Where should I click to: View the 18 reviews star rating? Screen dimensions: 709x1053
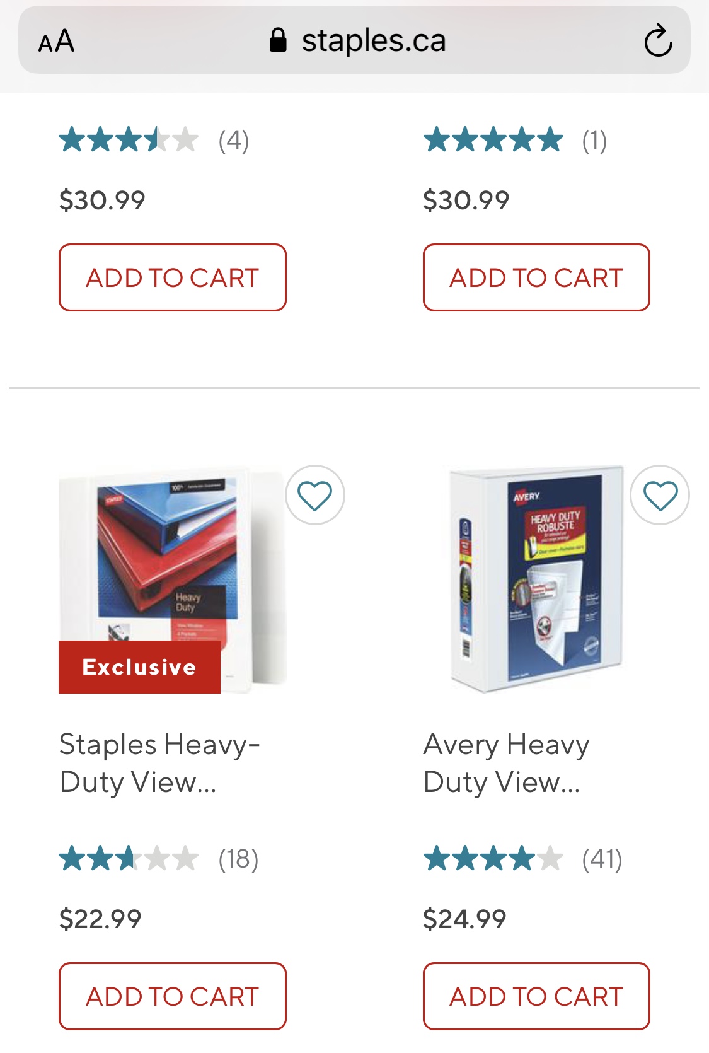[x=129, y=859]
